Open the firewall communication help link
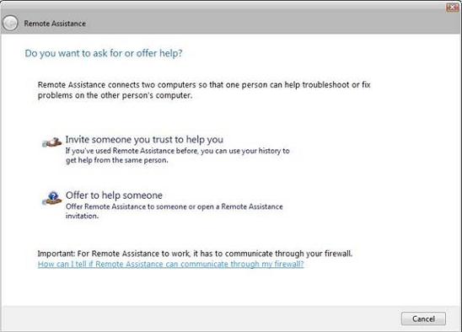Screen dimensions: 462x332 tap(170, 264)
